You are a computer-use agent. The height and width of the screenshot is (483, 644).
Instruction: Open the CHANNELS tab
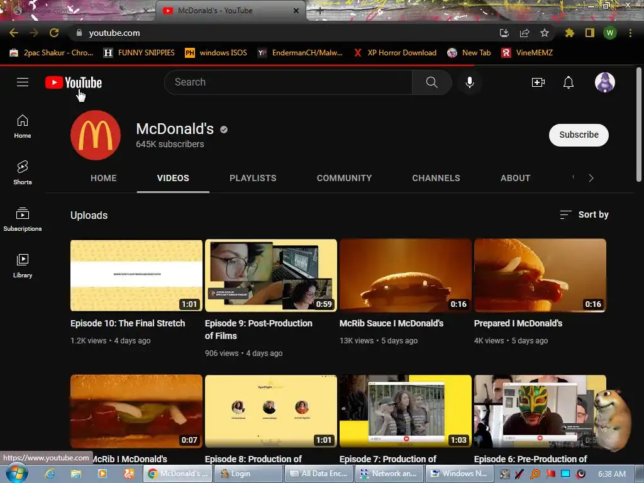[x=436, y=178]
